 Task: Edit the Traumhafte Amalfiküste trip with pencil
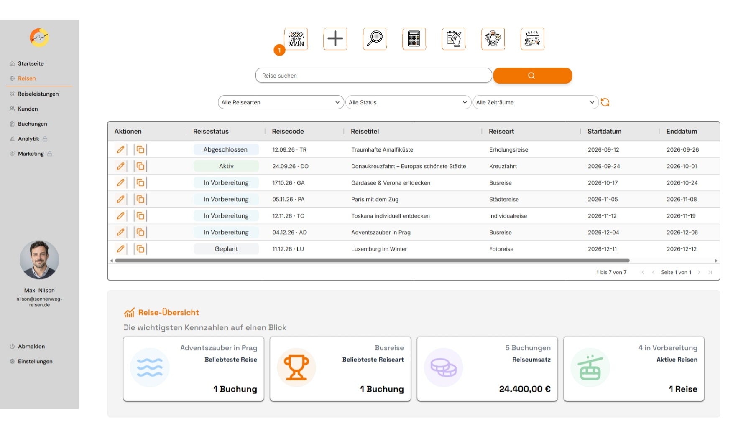120,149
